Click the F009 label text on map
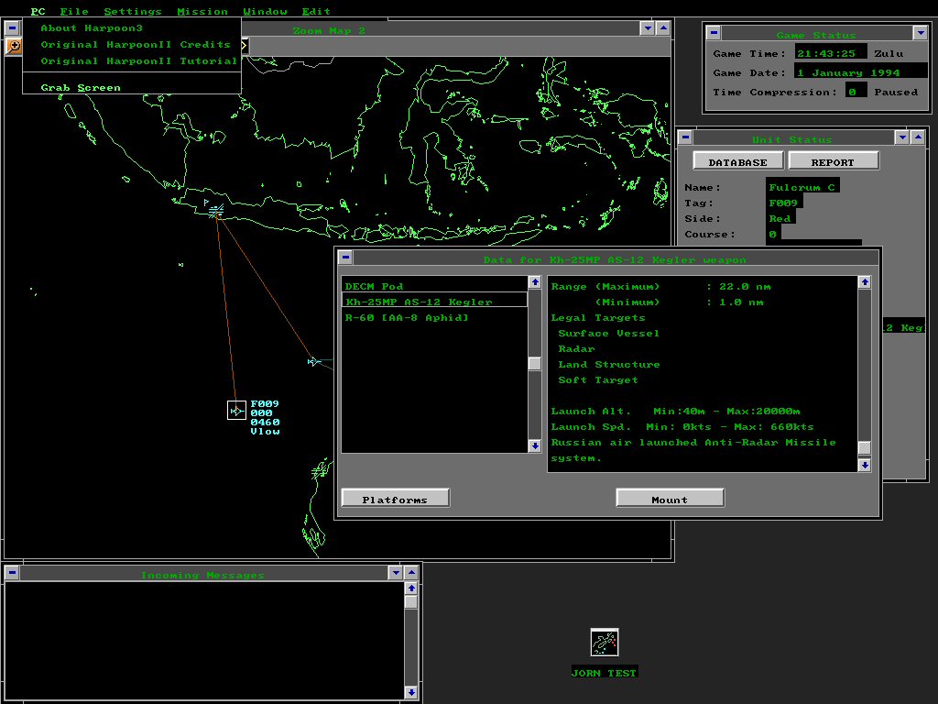938x704 pixels. click(265, 404)
